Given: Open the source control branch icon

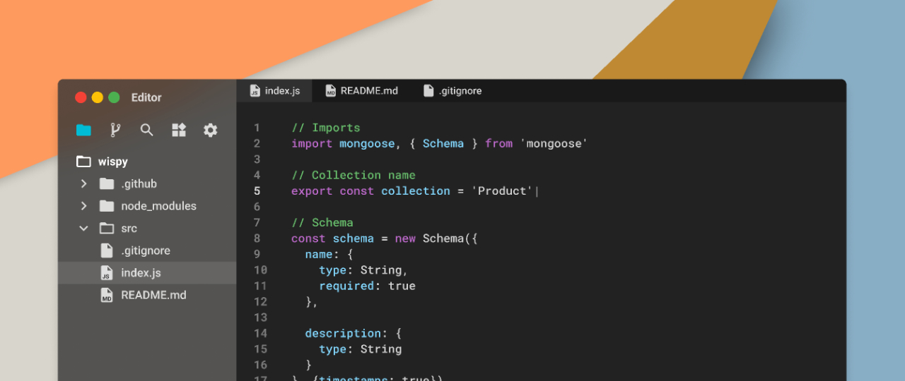Looking at the screenshot, I should 115,130.
